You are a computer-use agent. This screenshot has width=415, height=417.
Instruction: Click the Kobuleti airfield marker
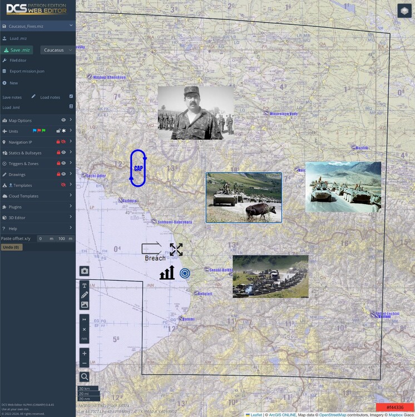coord(196,294)
